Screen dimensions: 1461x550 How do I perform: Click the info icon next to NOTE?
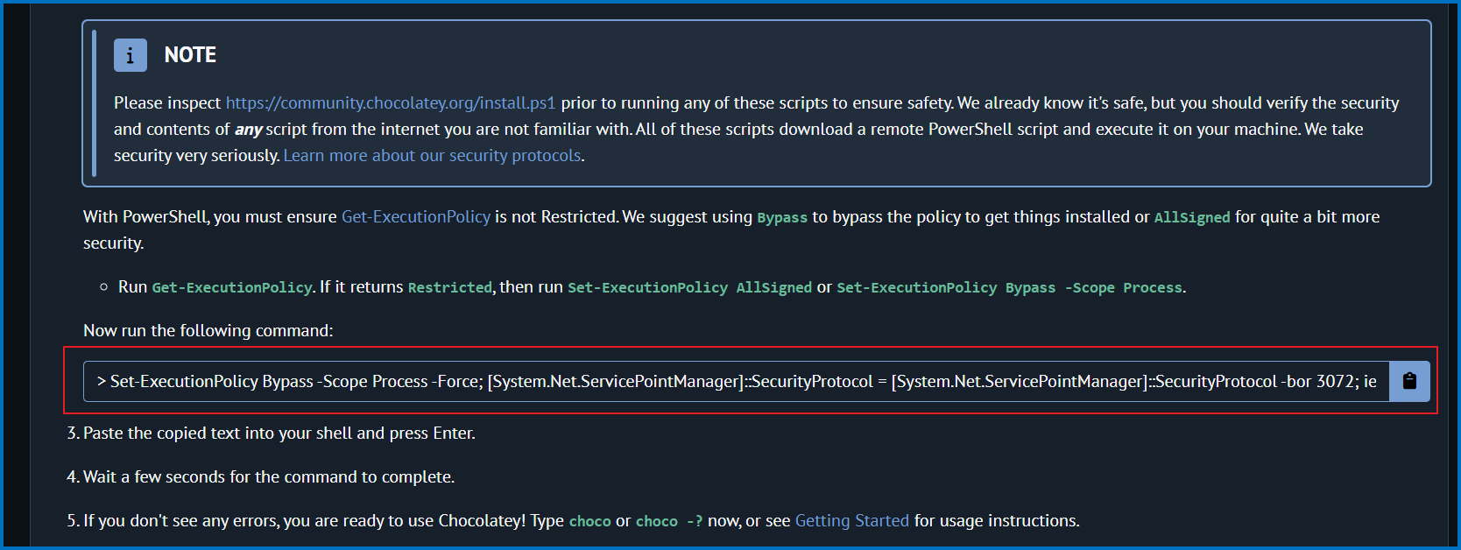pos(131,55)
